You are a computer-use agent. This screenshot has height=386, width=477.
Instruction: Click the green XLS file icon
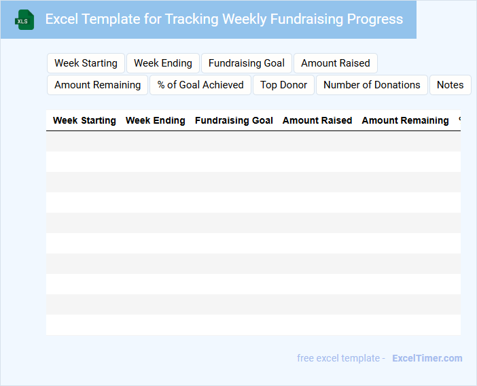point(24,20)
